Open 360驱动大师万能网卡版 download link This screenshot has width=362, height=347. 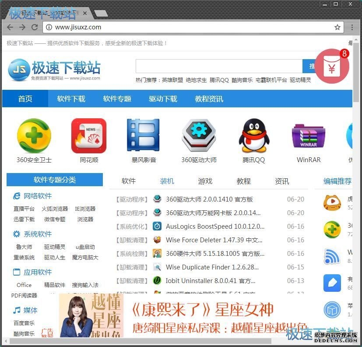tap(213, 213)
